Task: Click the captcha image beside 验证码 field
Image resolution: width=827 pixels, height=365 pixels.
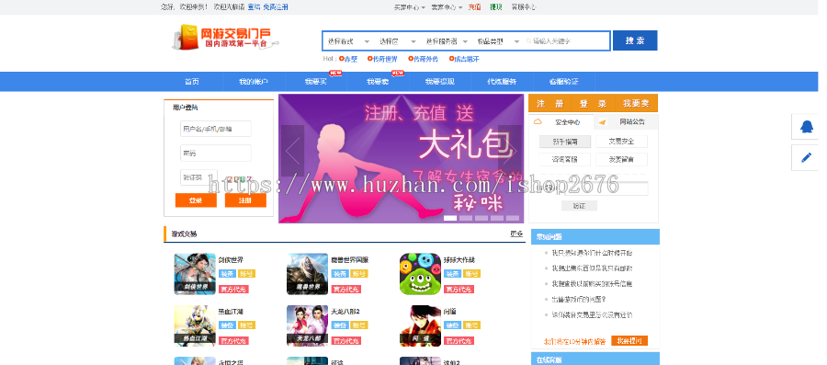Action: (240, 178)
